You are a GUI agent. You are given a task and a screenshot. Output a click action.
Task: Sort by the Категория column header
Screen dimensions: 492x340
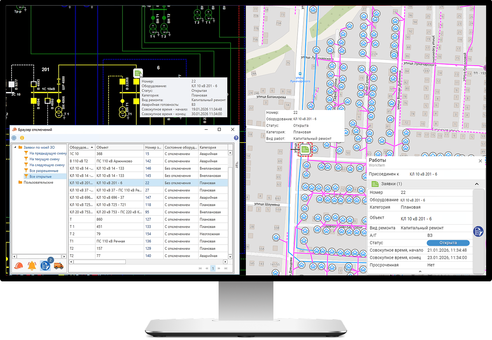[x=212, y=148]
